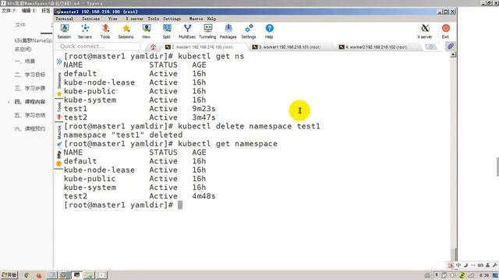Click the 'namespace "test1" deleted' output line
The width and height of the screenshot is (499, 280).
click(x=123, y=135)
